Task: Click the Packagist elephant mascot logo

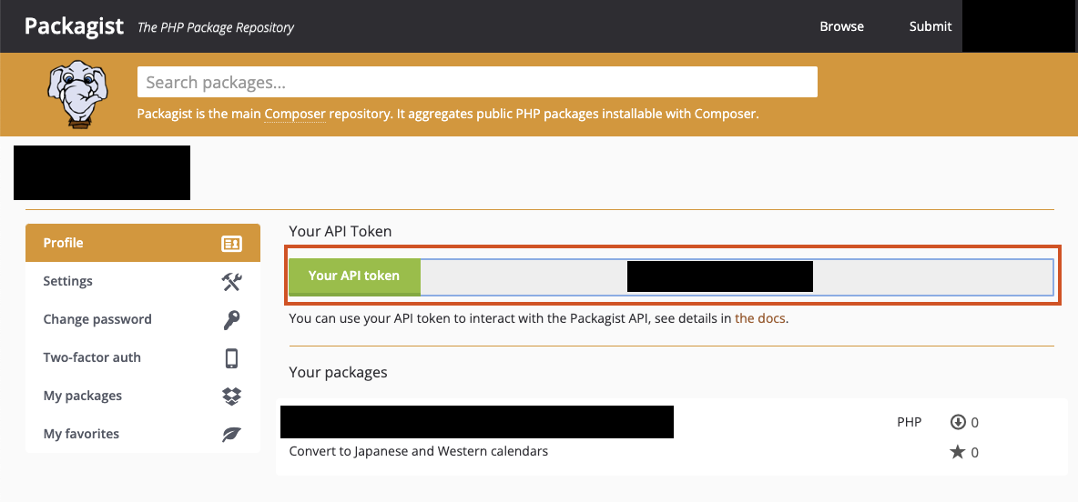Action: click(x=77, y=94)
